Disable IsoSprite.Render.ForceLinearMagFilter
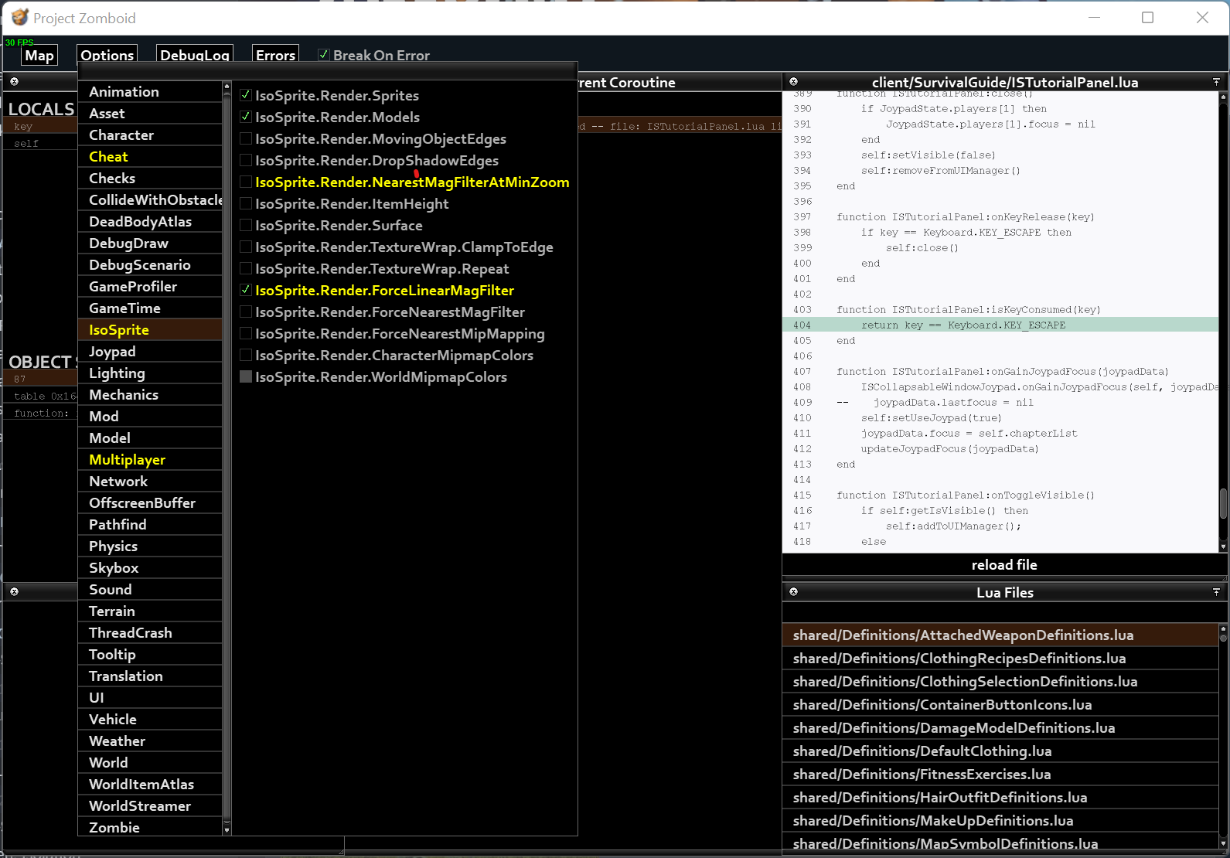1230x858 pixels. 246,290
